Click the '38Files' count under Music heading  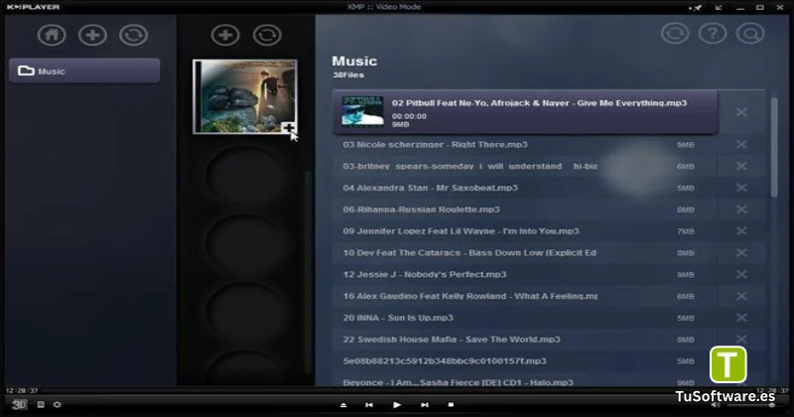pos(348,75)
